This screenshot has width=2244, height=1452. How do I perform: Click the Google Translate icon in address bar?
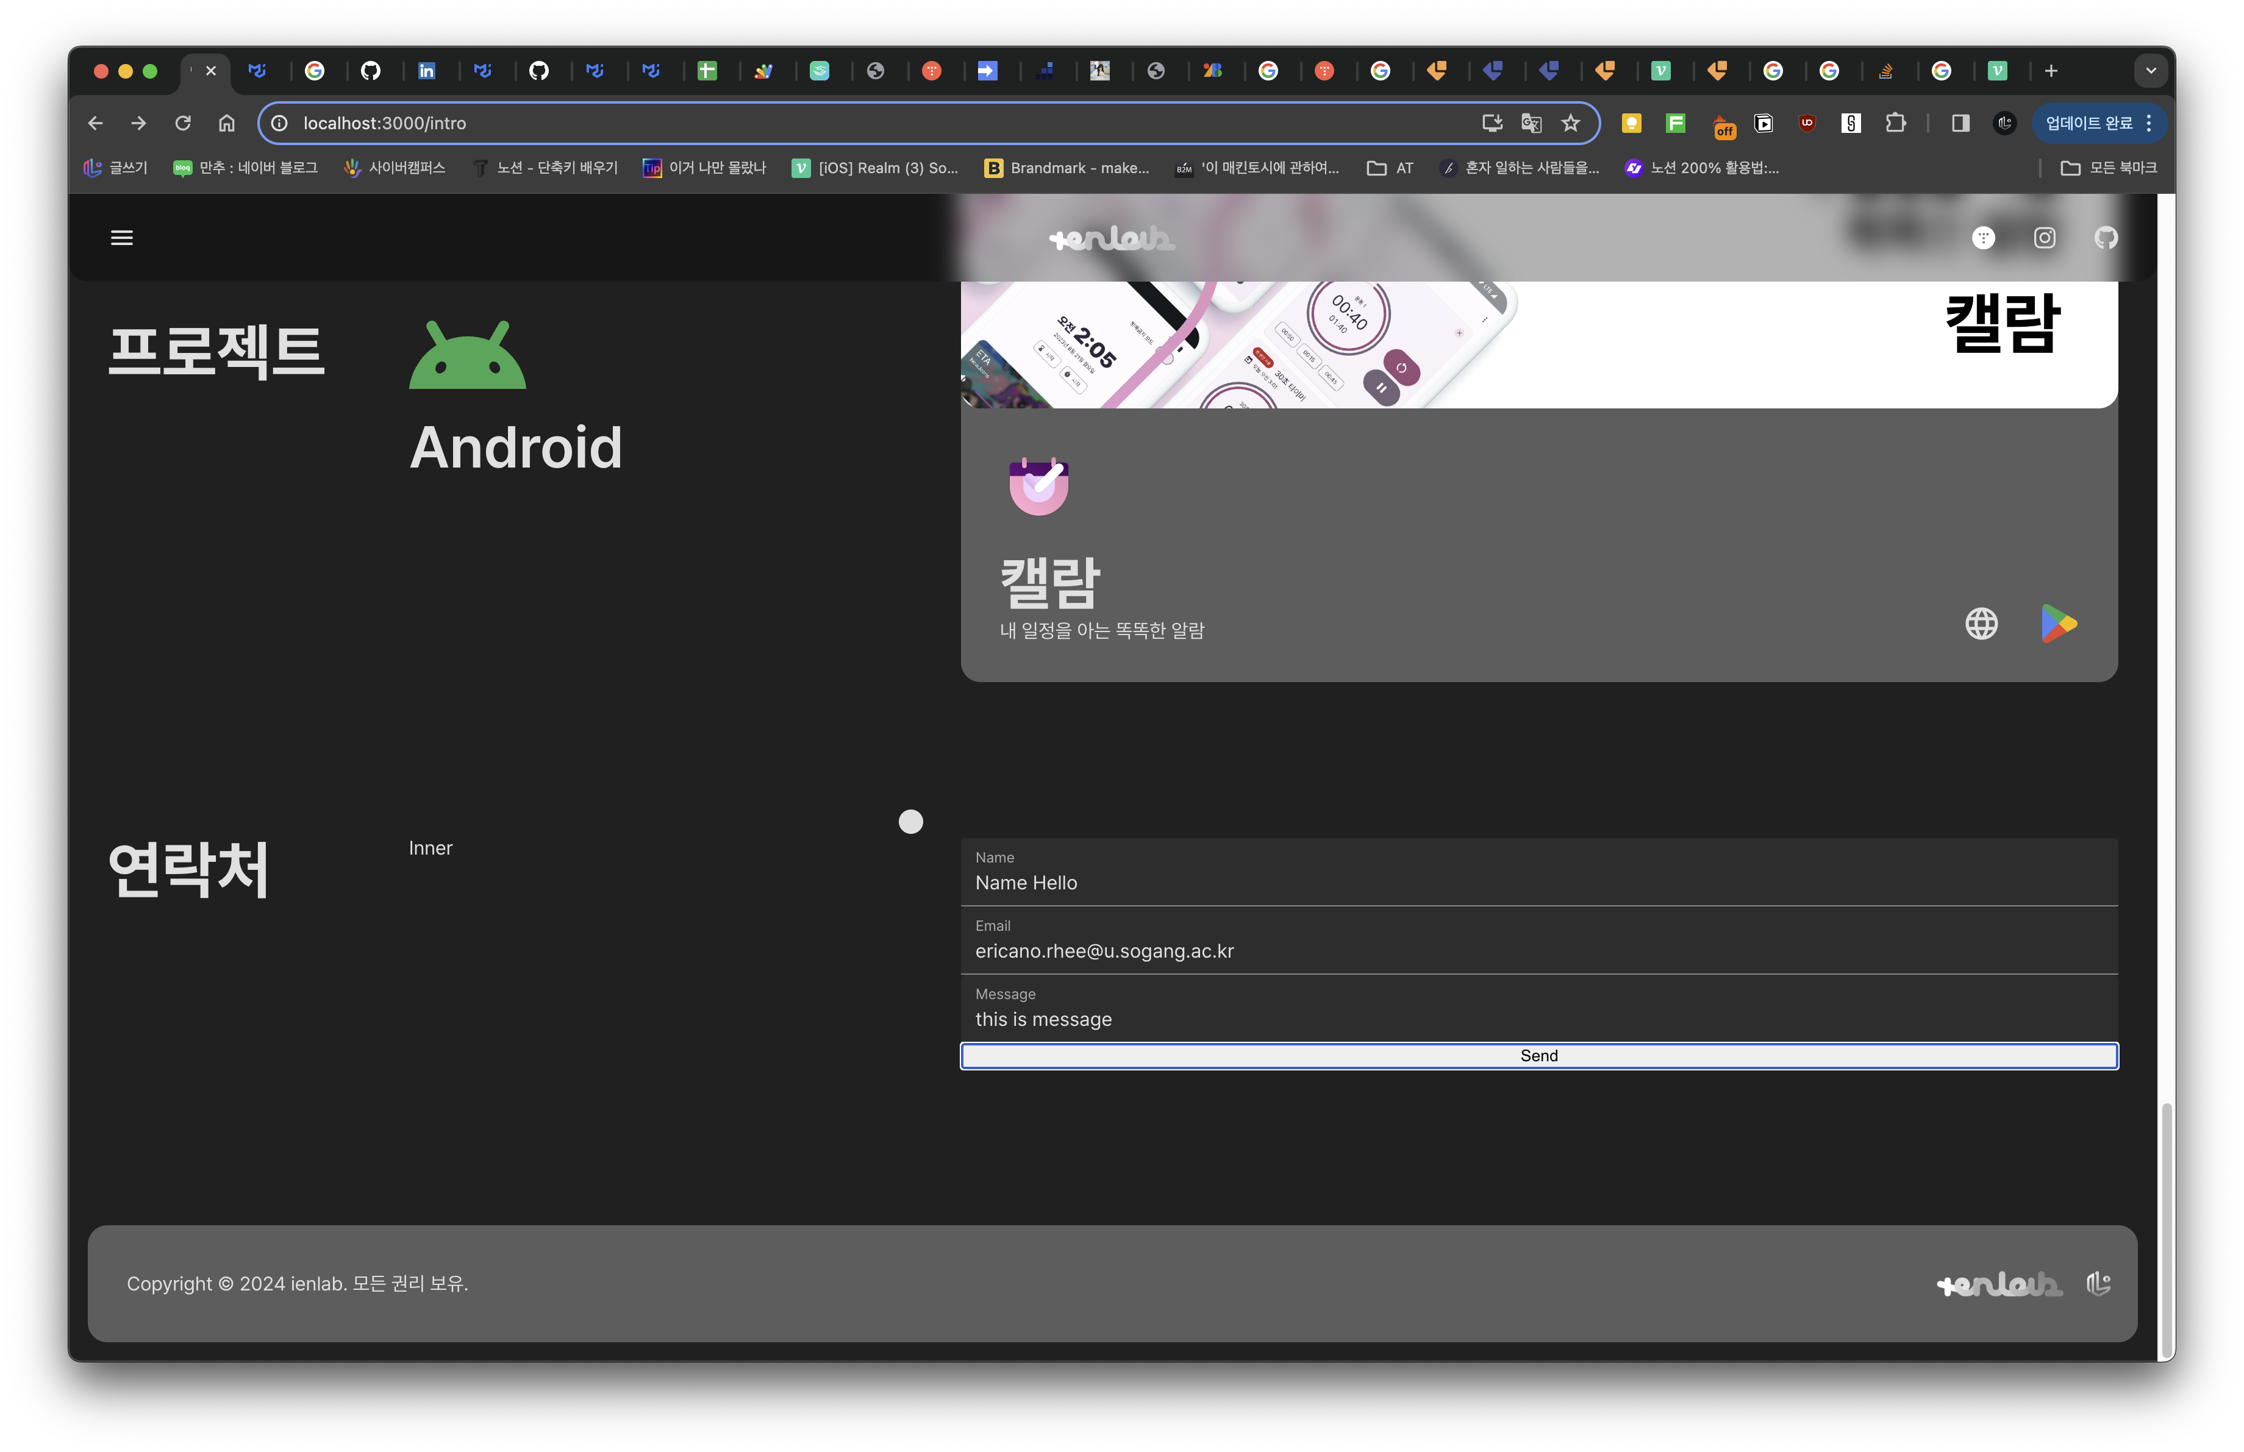pos(1531,123)
